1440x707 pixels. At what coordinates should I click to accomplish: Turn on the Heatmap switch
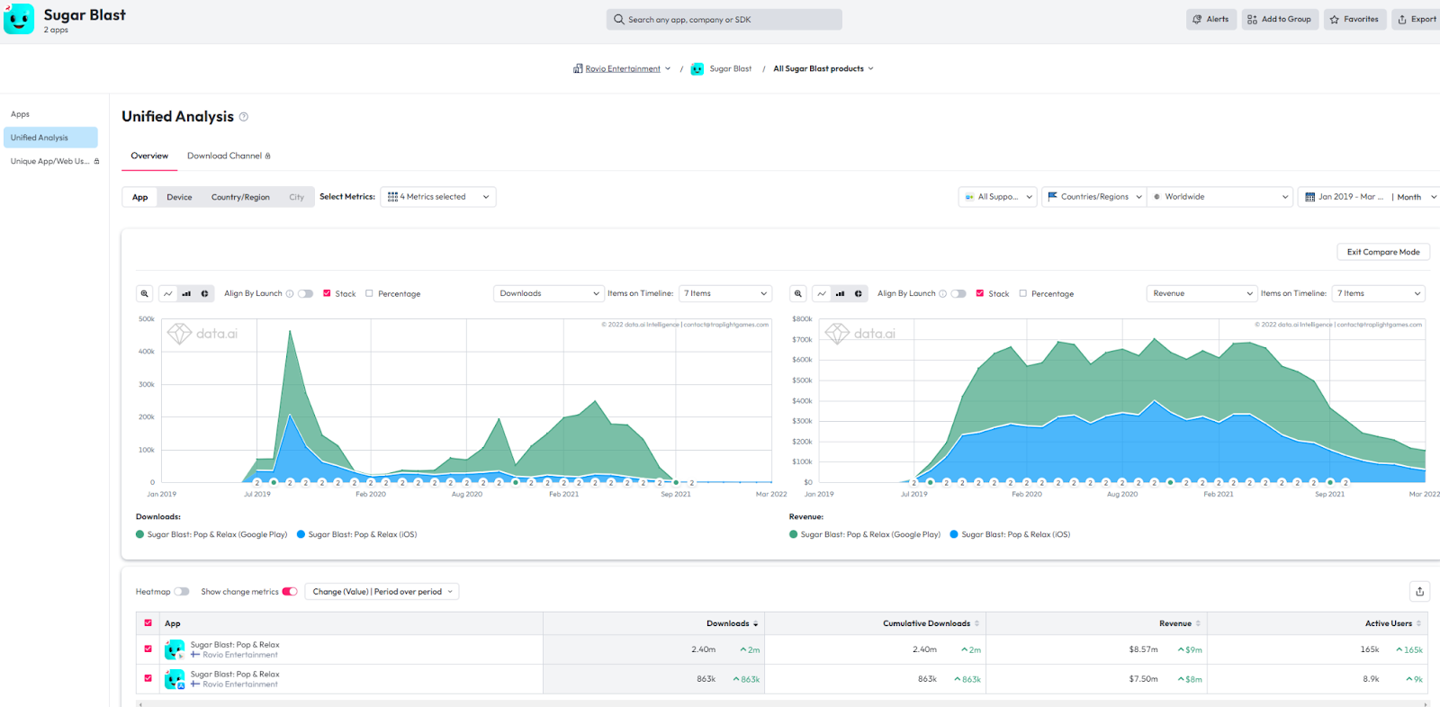click(x=182, y=592)
